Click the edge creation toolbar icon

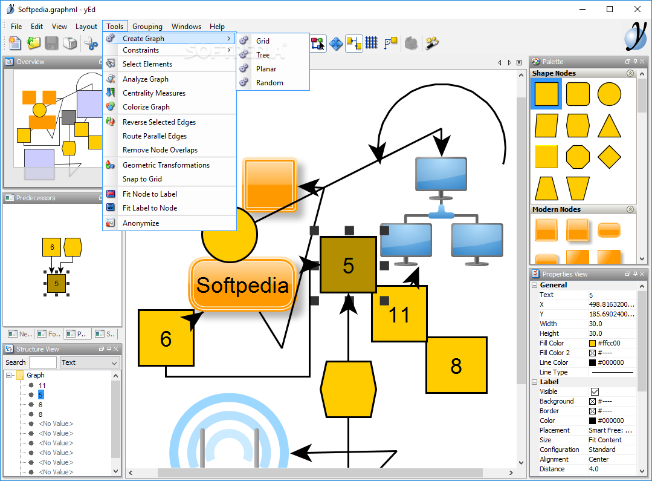pos(318,43)
